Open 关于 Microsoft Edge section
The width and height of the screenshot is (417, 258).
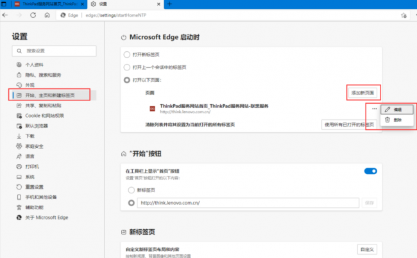[x=42, y=218]
